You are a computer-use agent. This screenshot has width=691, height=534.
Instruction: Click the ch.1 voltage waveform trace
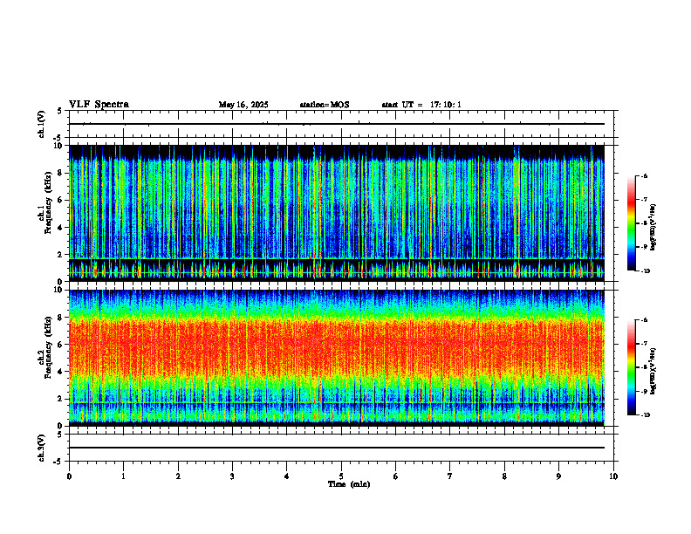coord(337,124)
